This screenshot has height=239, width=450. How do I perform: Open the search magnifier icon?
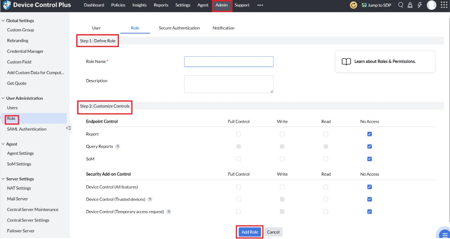(400, 5)
